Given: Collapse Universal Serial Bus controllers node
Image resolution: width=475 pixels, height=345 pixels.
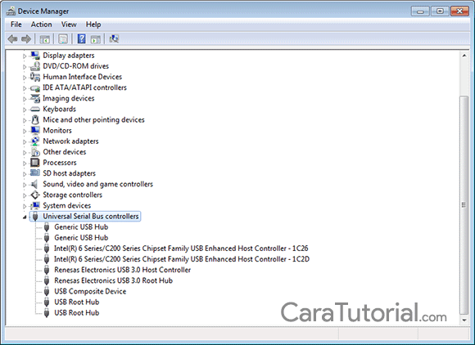Looking at the screenshot, I should click(x=25, y=217).
